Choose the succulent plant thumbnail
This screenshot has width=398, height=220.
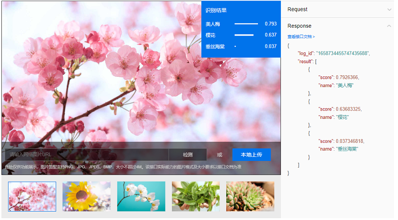250,196
